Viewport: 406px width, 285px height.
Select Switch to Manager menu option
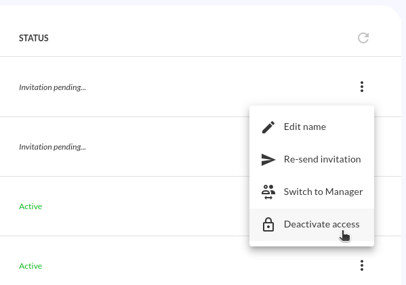pos(312,192)
